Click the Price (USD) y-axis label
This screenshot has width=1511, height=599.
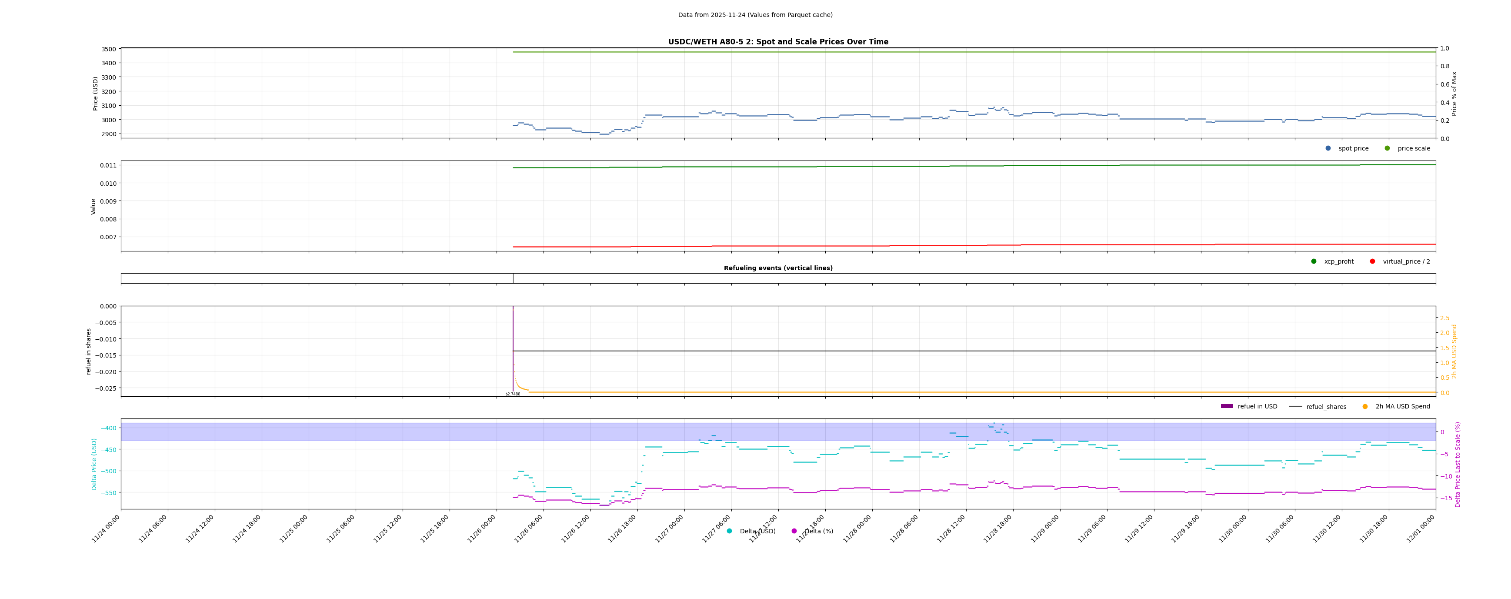pos(96,93)
